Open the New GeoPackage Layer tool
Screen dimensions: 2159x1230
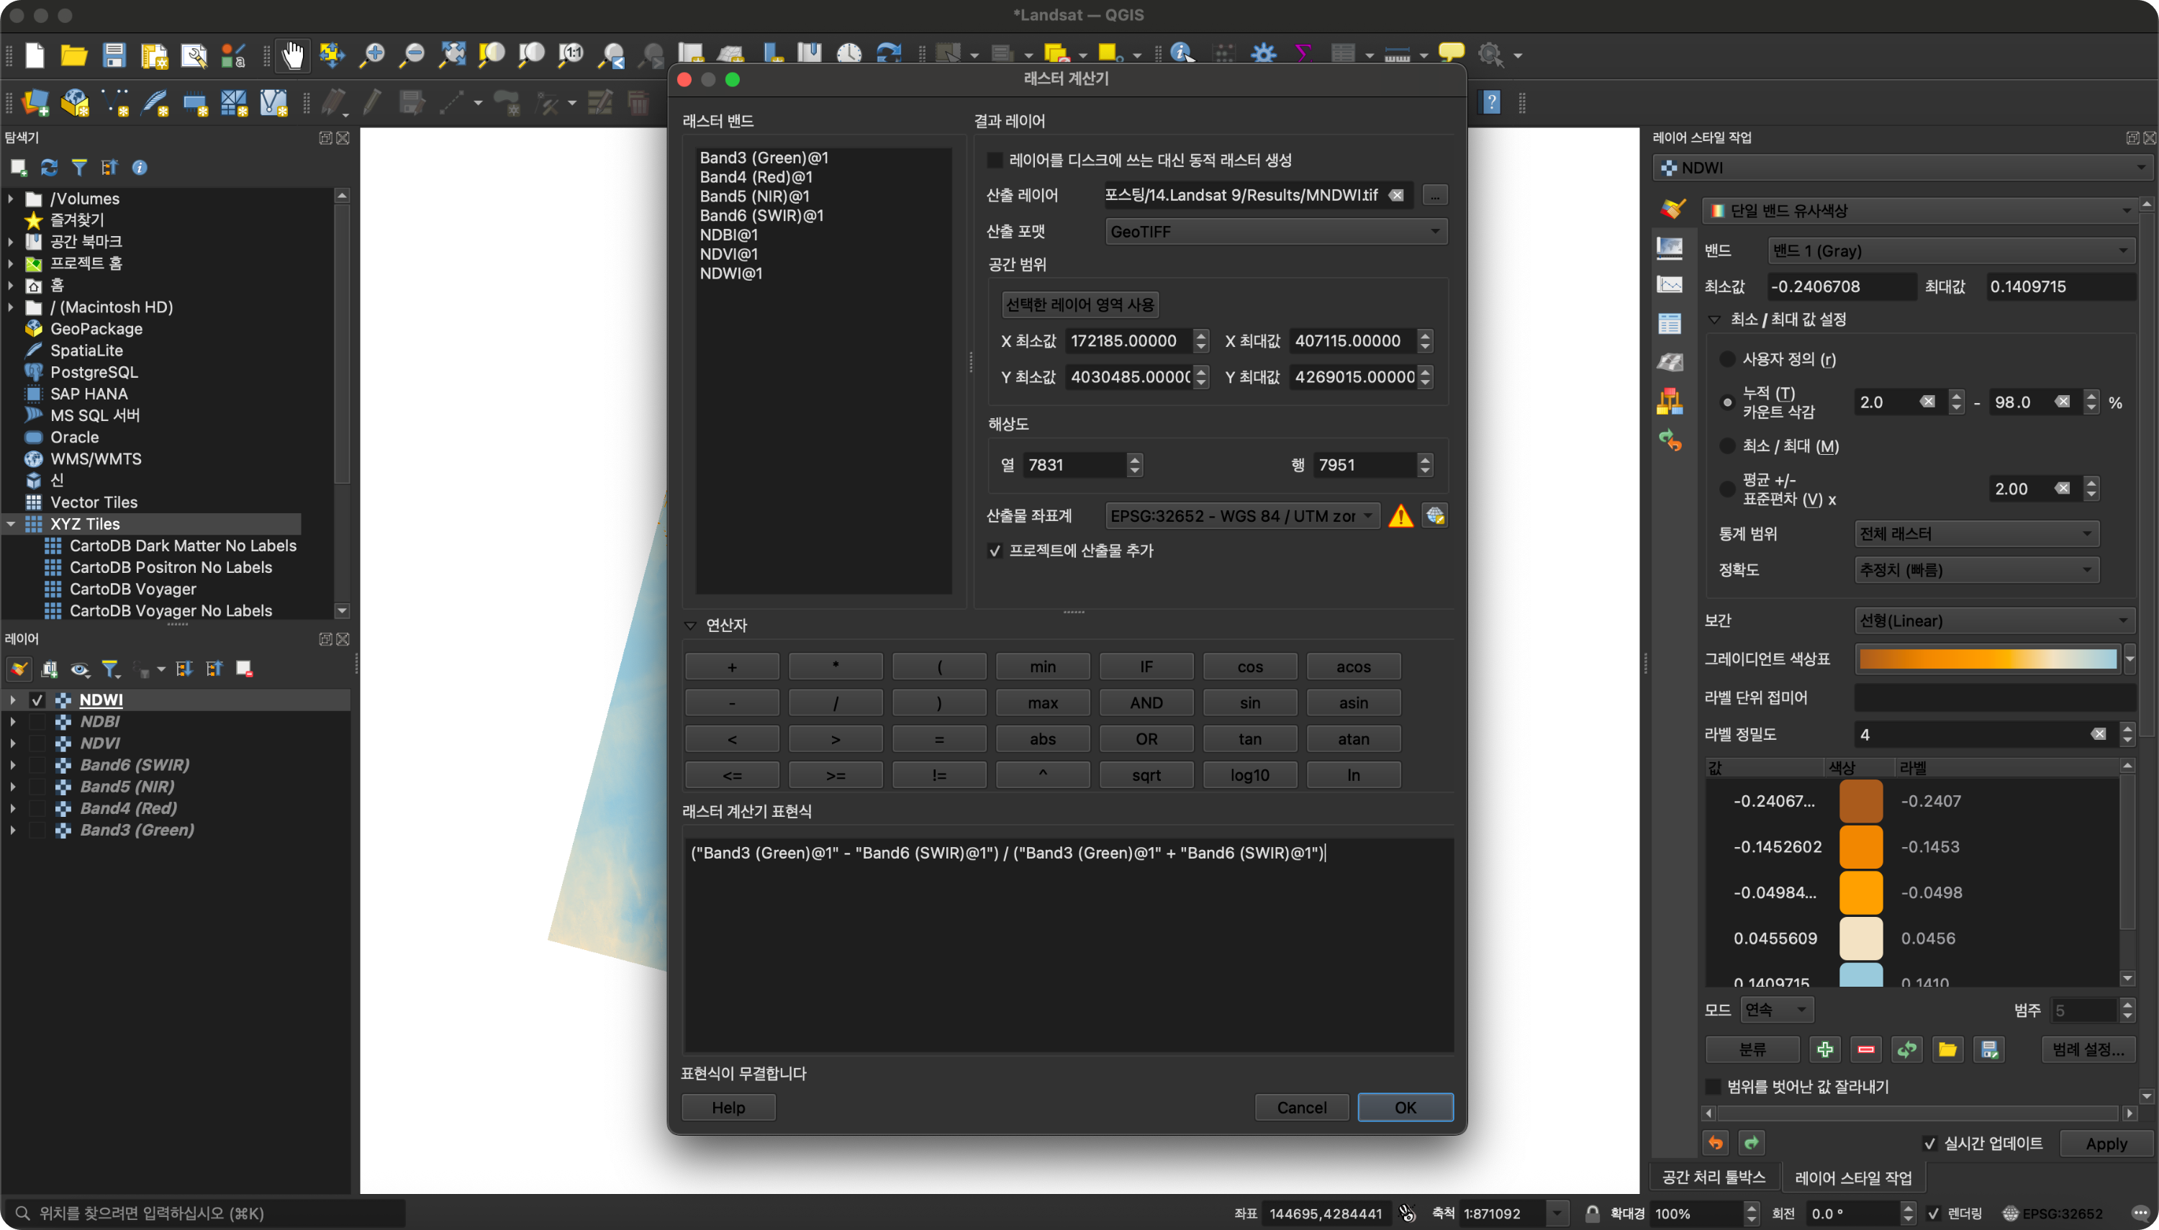[74, 102]
